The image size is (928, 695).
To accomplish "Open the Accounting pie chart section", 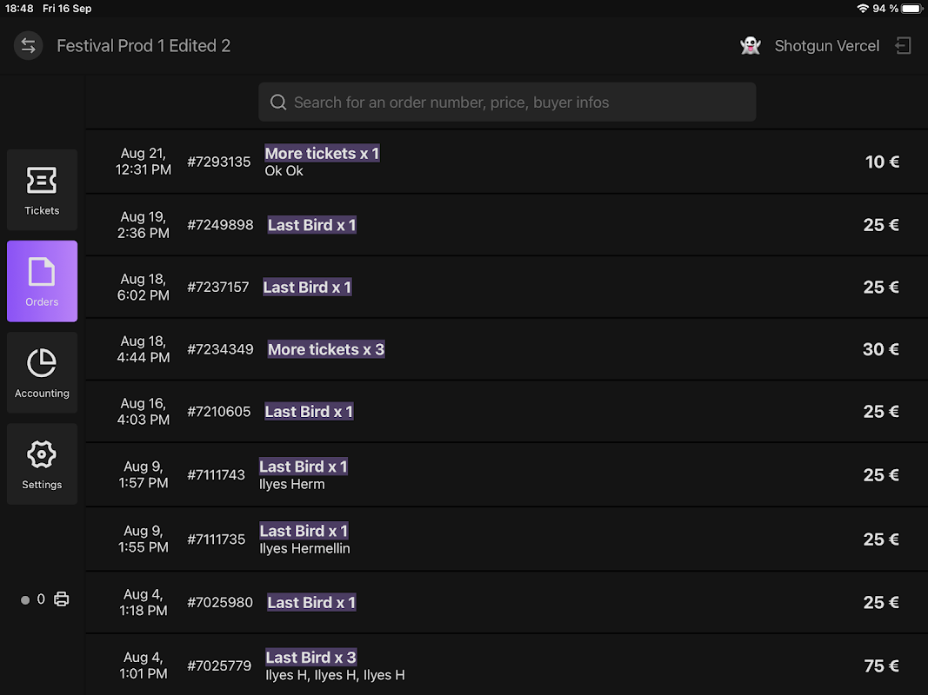I will pyautogui.click(x=42, y=372).
